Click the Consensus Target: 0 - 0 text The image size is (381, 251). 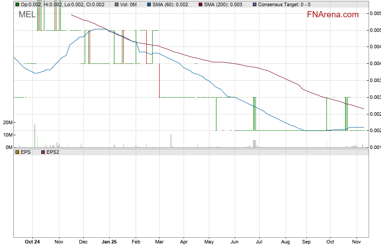284,4
